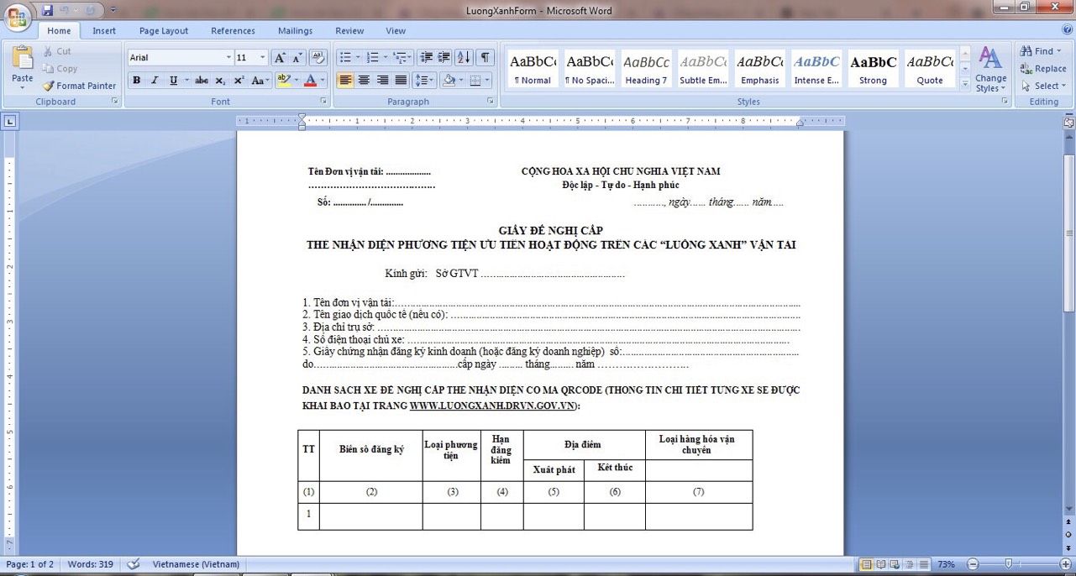
Task: Toggle bold formatting
Action: click(x=136, y=81)
